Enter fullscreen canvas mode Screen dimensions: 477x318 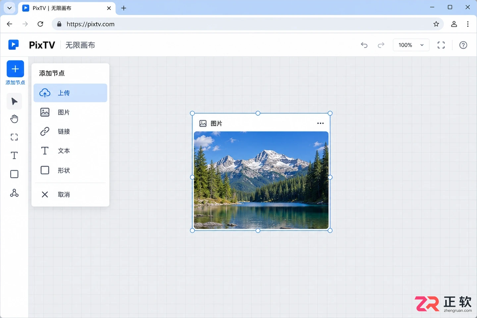tap(441, 45)
